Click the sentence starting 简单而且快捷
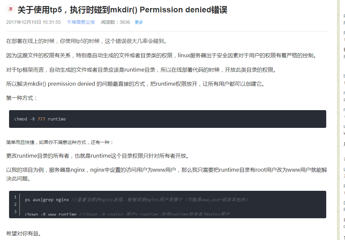 click(60, 142)
